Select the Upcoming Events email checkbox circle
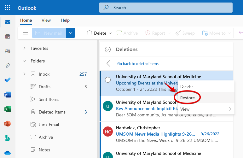 click(108, 80)
